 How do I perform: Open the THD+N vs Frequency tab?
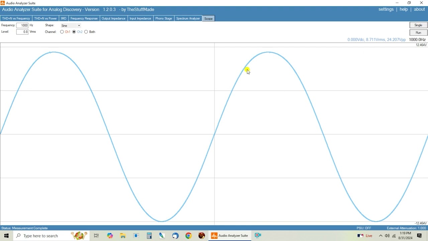(x=16, y=18)
